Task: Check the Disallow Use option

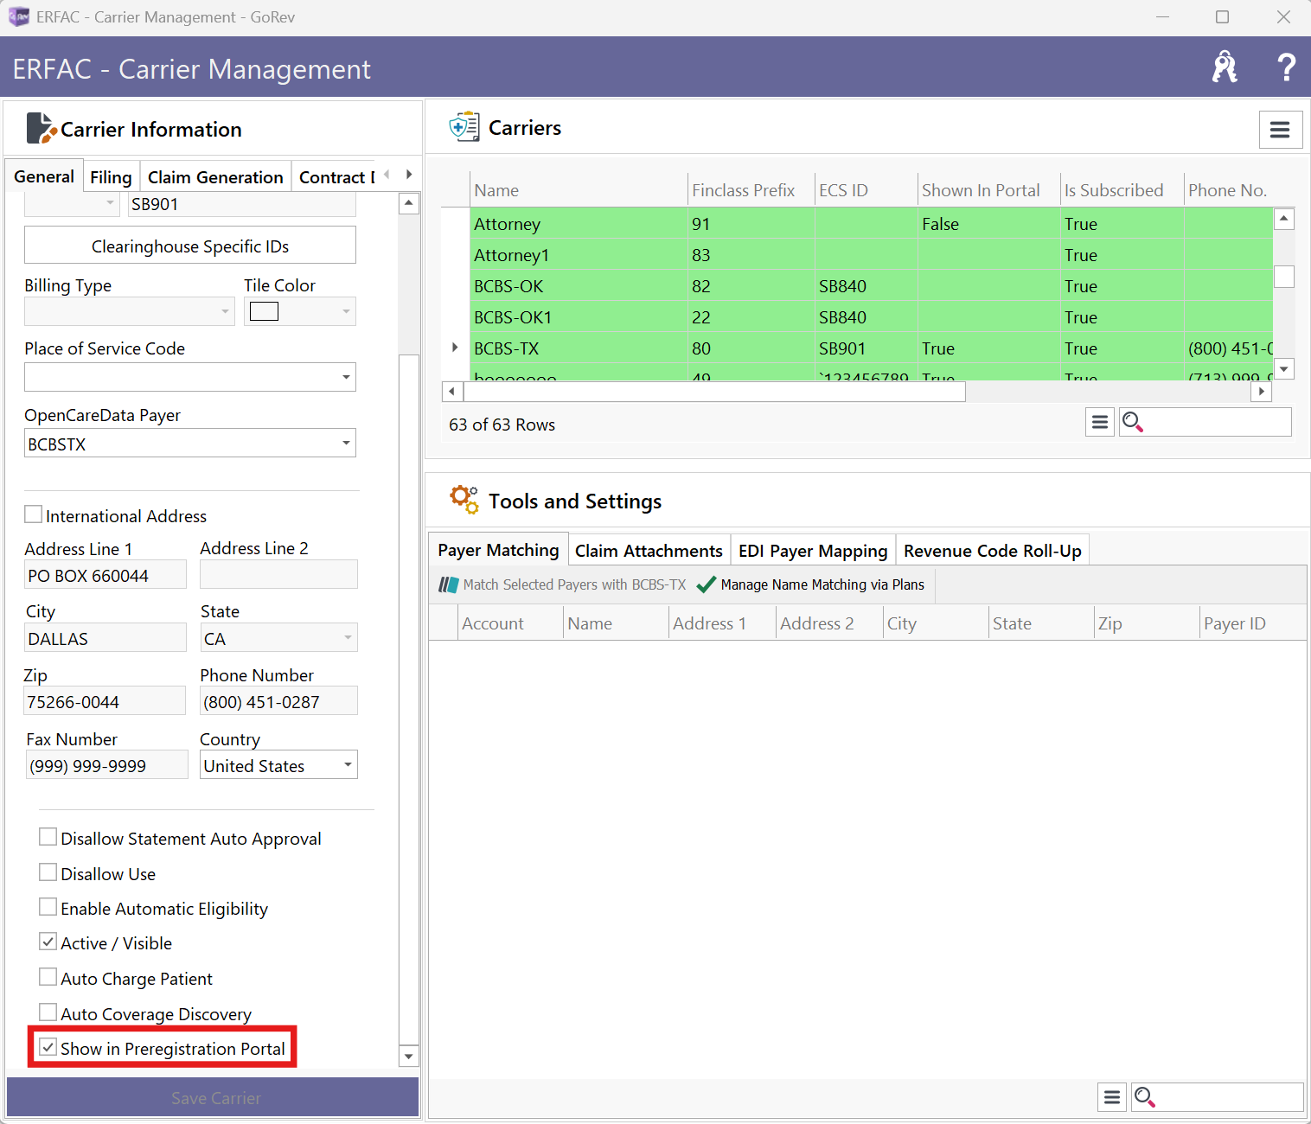Action: [x=48, y=872]
